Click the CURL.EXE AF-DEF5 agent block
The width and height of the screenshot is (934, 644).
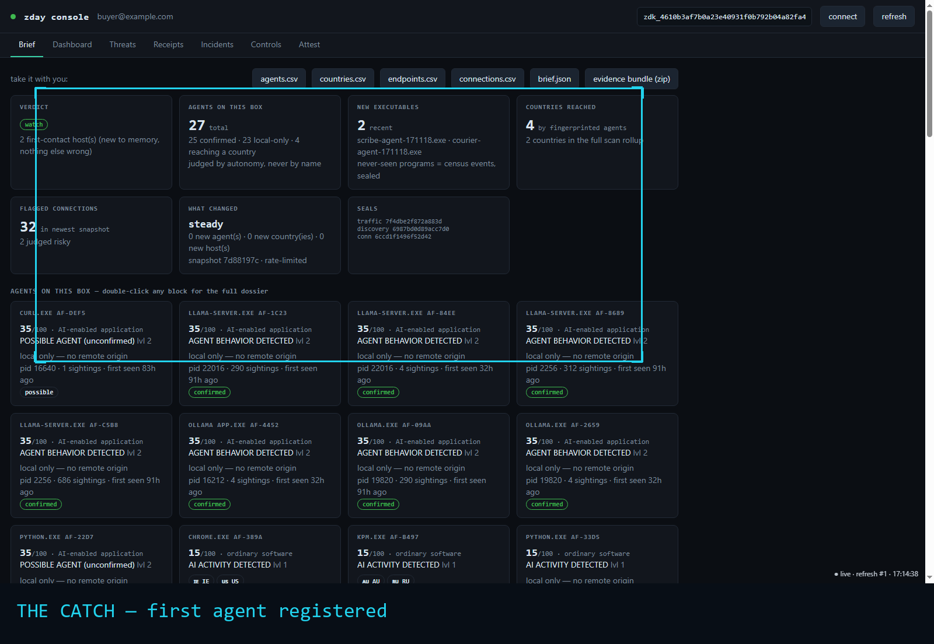[91, 353]
